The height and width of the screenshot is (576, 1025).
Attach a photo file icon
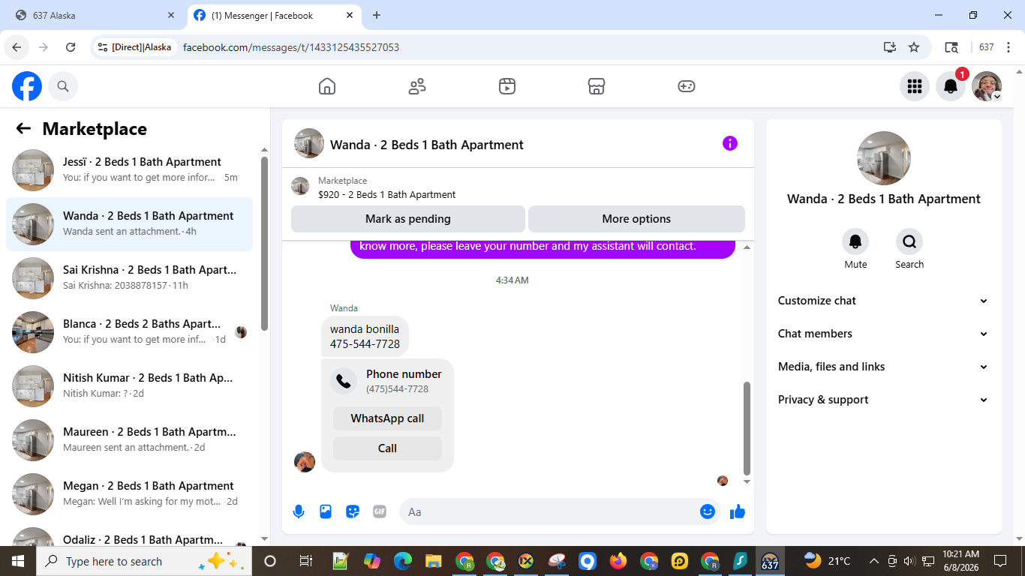(x=326, y=511)
